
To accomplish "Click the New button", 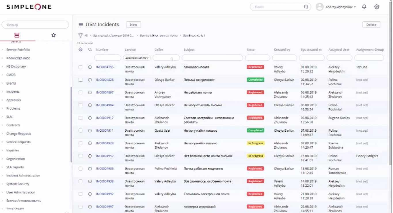I will click(x=133, y=25).
